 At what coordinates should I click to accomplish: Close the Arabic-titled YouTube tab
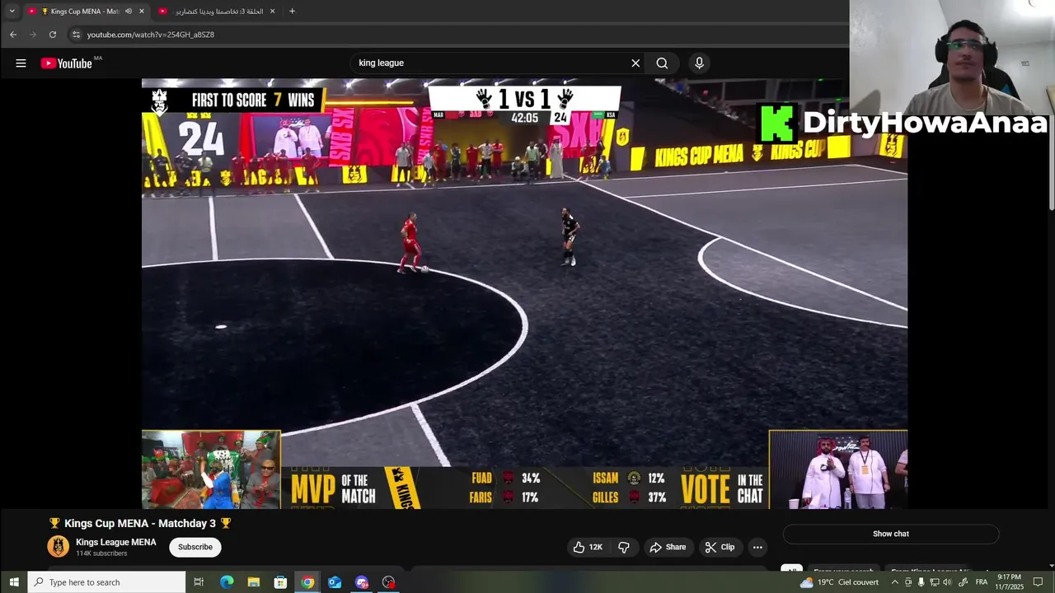272,12
